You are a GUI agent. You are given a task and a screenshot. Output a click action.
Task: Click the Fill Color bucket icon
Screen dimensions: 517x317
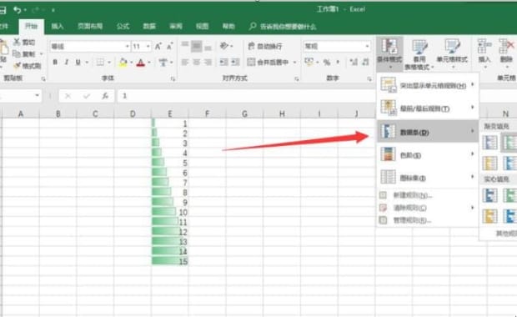click(123, 62)
